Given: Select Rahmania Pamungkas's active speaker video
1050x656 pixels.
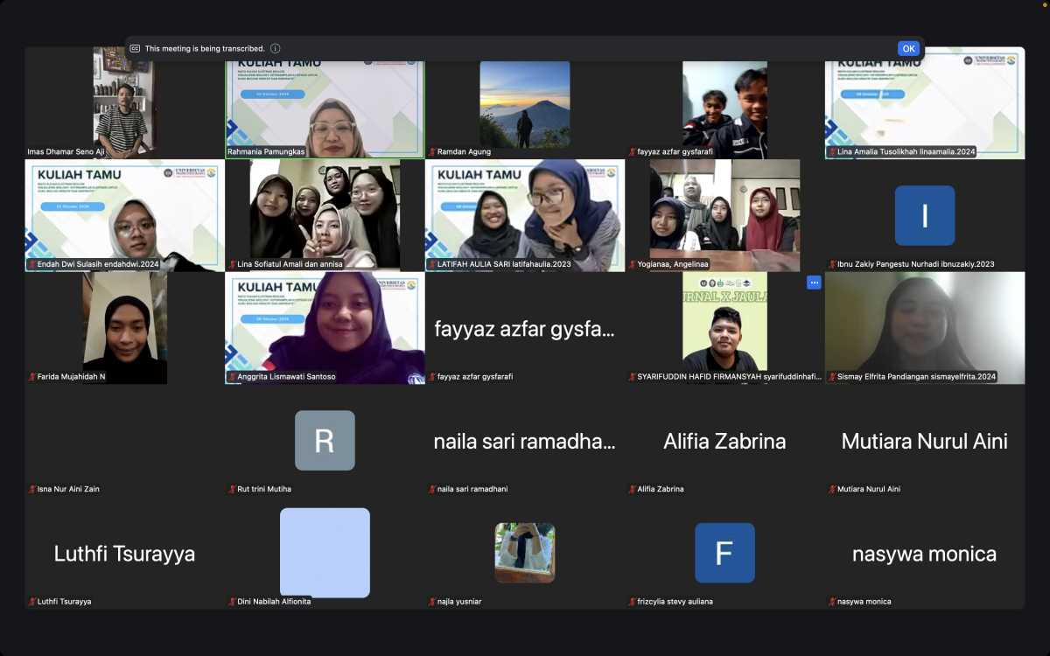Looking at the screenshot, I should coord(325,105).
